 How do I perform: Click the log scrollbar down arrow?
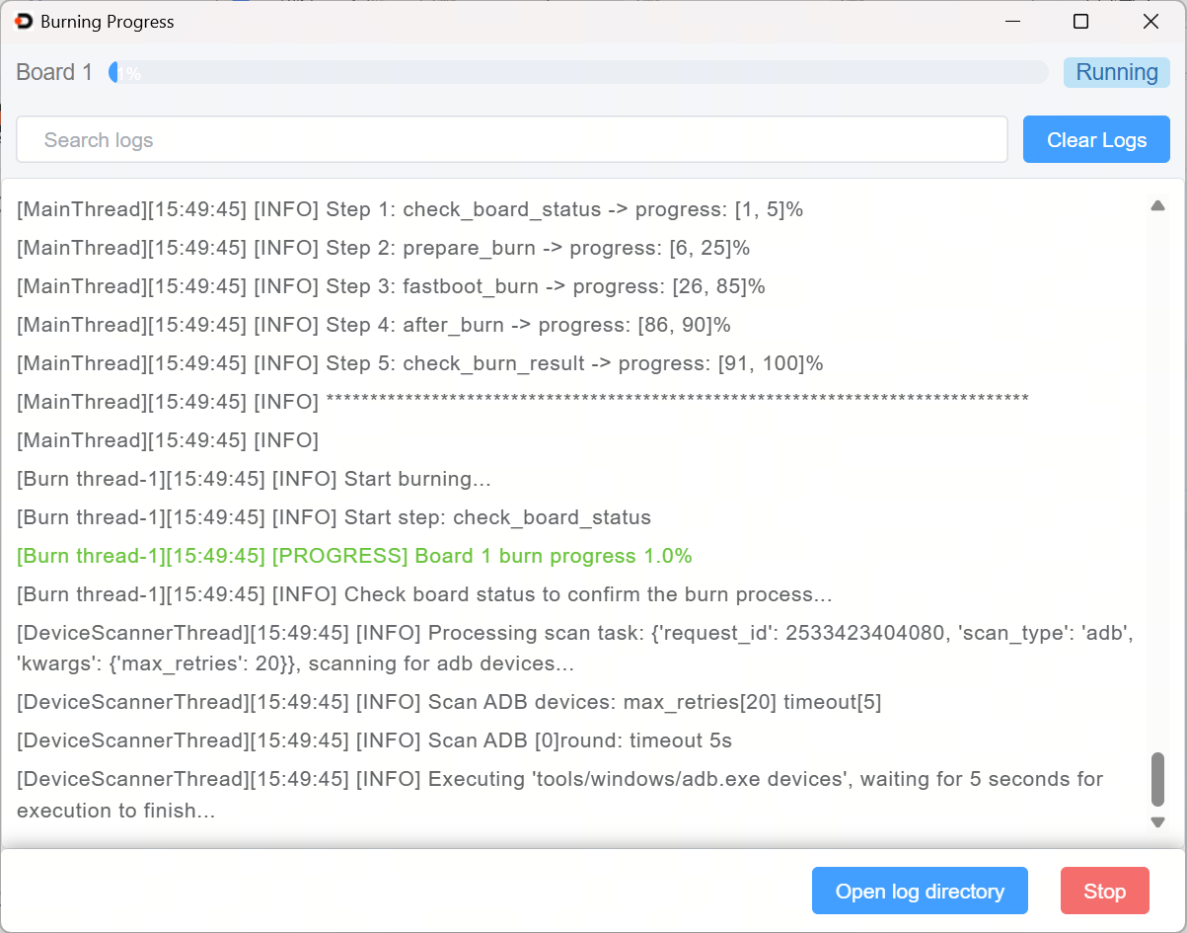(x=1158, y=822)
